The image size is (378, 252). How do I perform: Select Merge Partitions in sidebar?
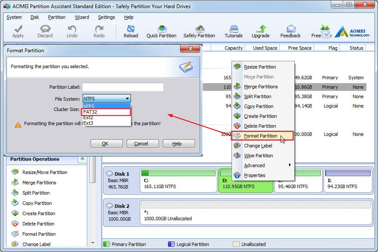pyautogui.click(x=34, y=183)
